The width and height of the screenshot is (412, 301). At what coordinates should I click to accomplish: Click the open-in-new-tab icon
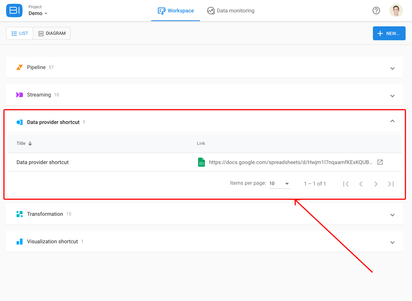pyautogui.click(x=380, y=162)
